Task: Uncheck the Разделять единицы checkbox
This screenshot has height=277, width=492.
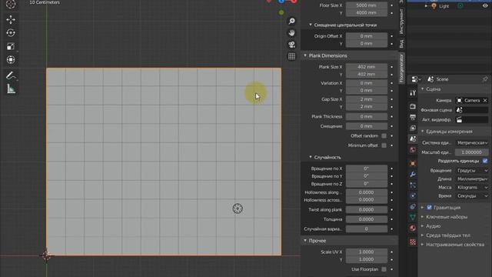Action: pyautogui.click(x=485, y=161)
